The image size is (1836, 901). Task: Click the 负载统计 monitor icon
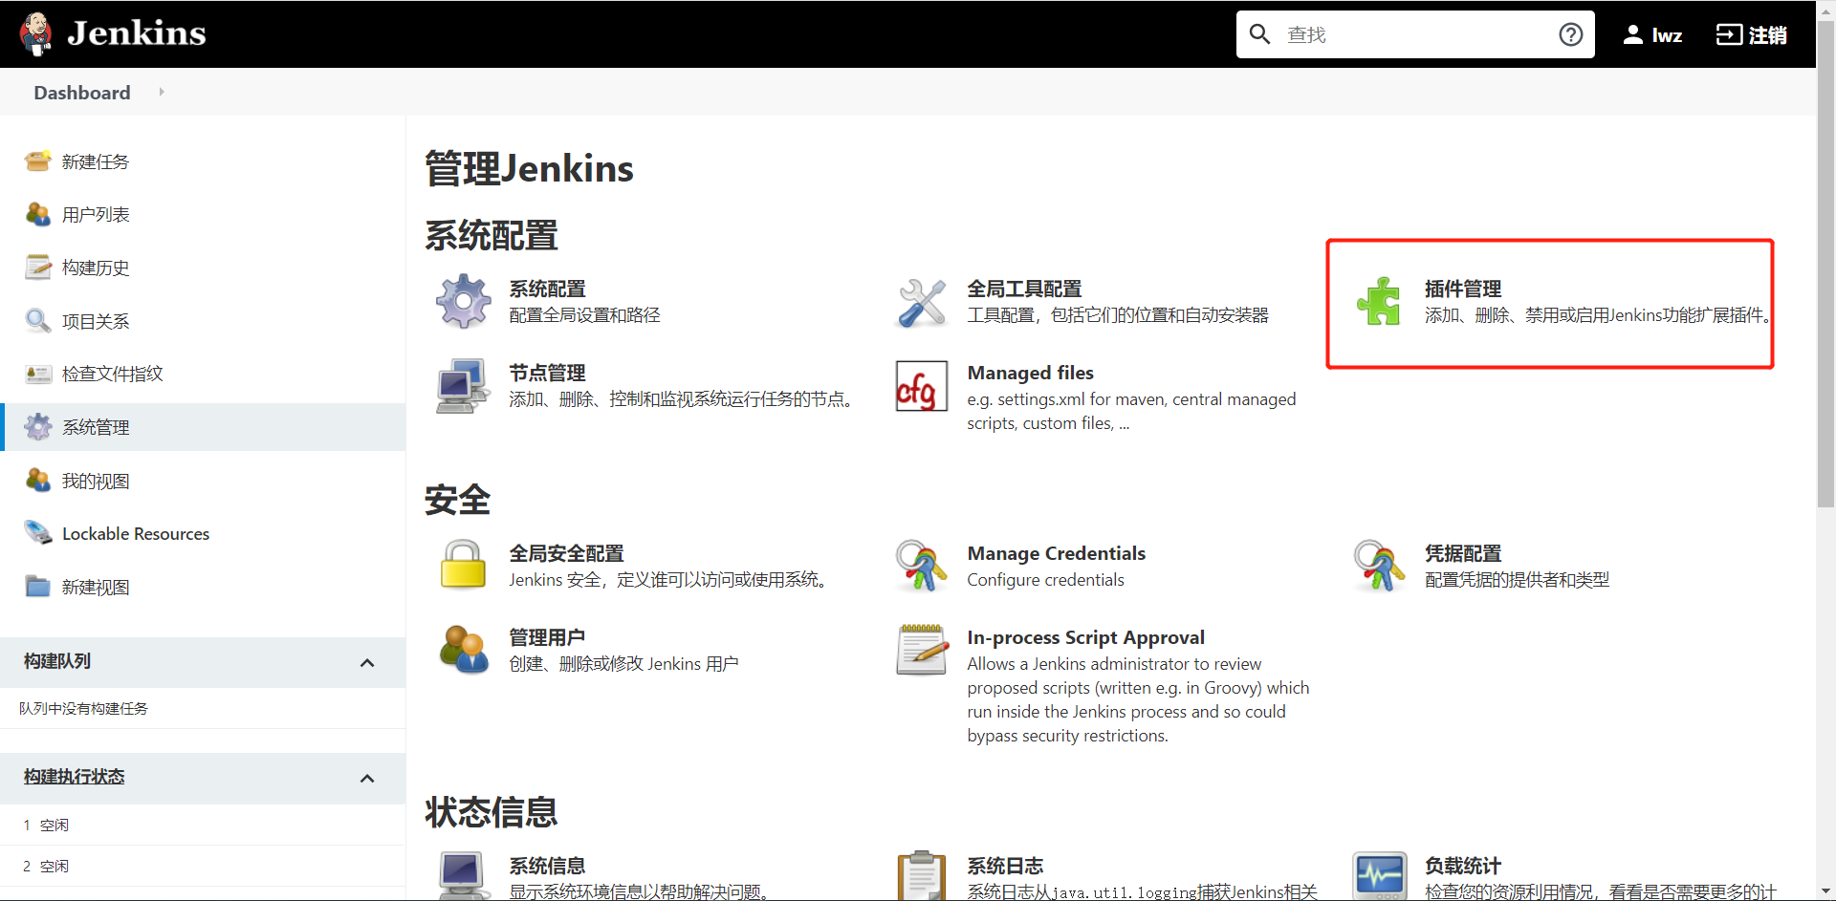point(1379,876)
